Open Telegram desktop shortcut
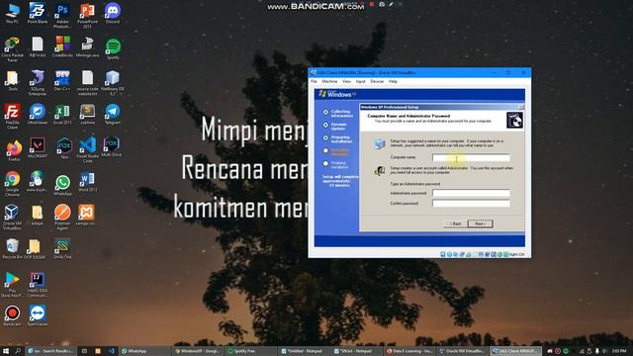This screenshot has height=356, width=633. pos(113,115)
